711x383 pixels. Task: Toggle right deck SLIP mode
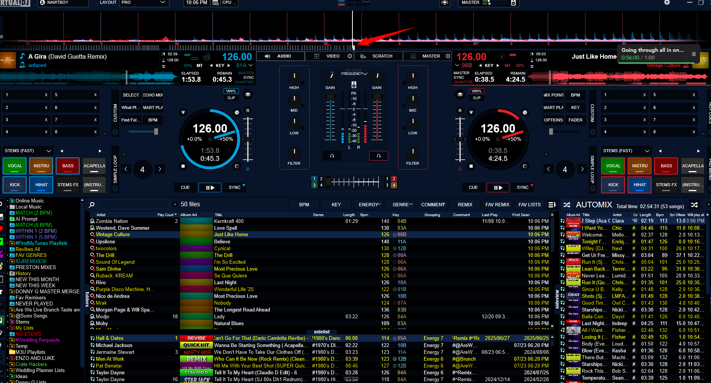(476, 98)
